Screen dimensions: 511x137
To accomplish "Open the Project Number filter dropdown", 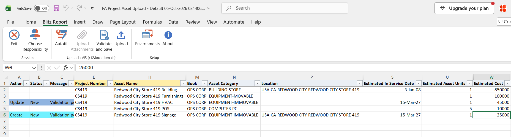I will point(110,83).
